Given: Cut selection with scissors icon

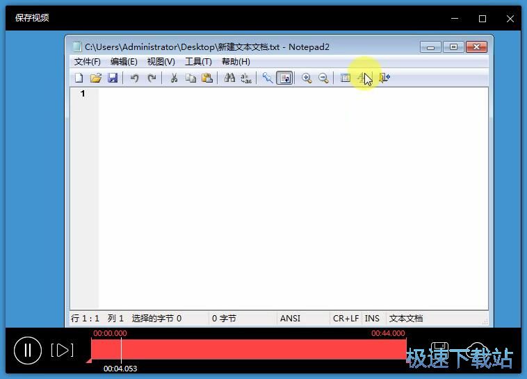Looking at the screenshot, I should pos(174,78).
